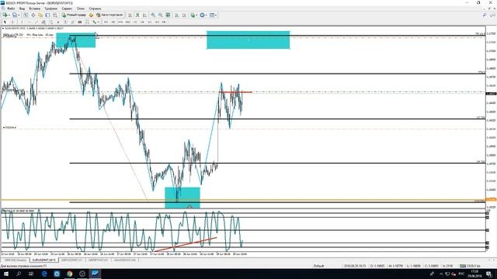Open the Strategy Tester icon

pyautogui.click(x=55, y=15)
